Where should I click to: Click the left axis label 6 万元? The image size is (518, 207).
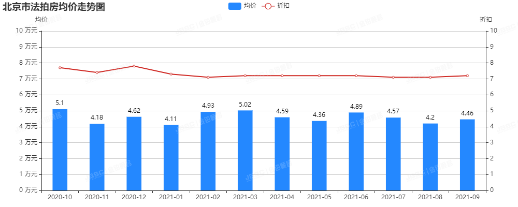tap(28, 94)
